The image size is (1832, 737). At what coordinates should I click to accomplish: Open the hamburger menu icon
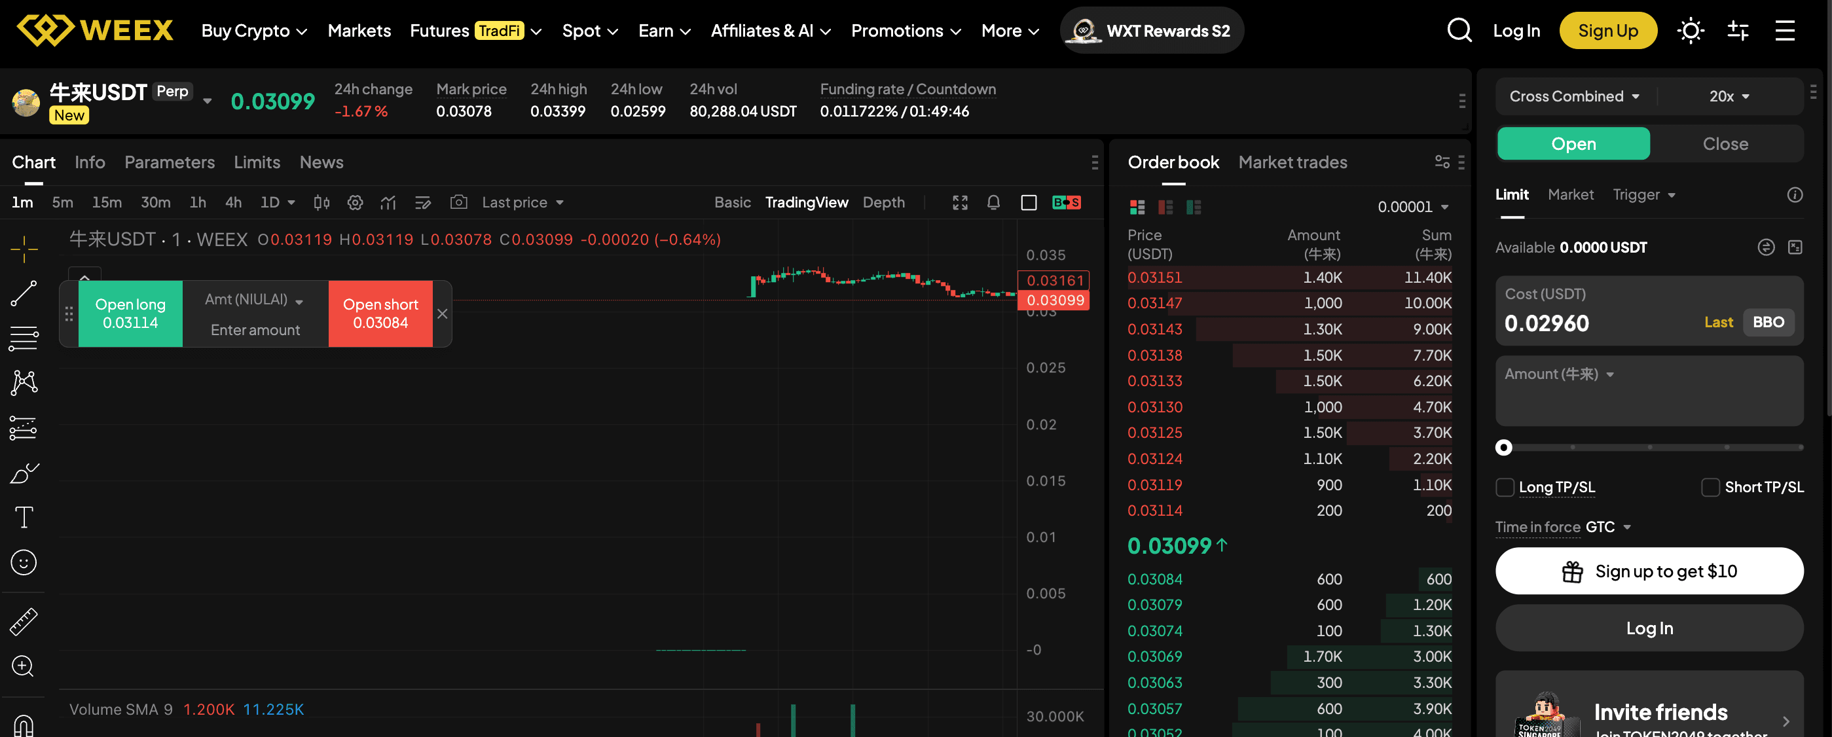[x=1785, y=31]
